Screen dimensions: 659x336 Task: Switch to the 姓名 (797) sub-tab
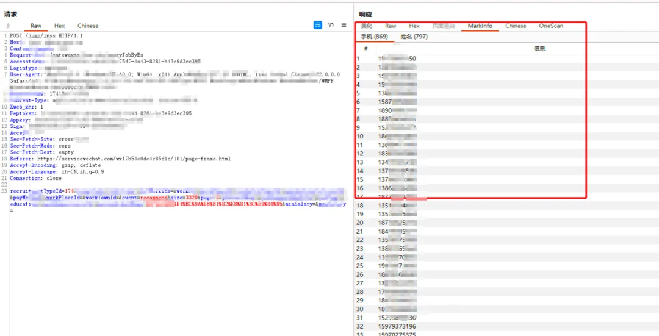tap(414, 37)
